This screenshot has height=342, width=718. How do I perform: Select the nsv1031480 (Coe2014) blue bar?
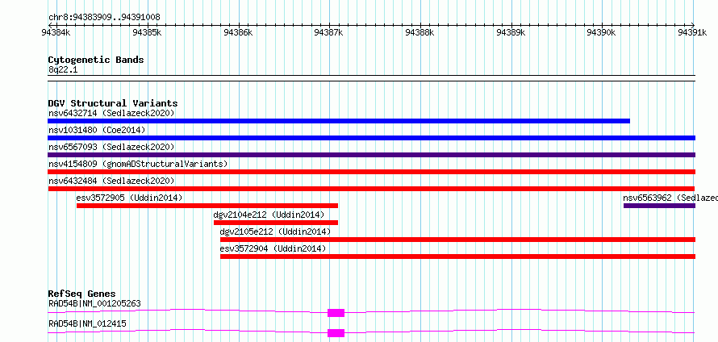(371, 138)
